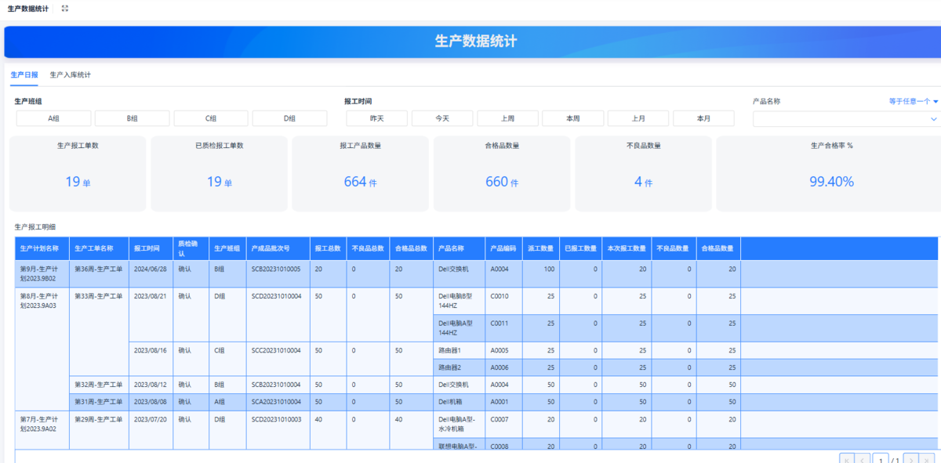Go to the next page arrow

pos(911,459)
